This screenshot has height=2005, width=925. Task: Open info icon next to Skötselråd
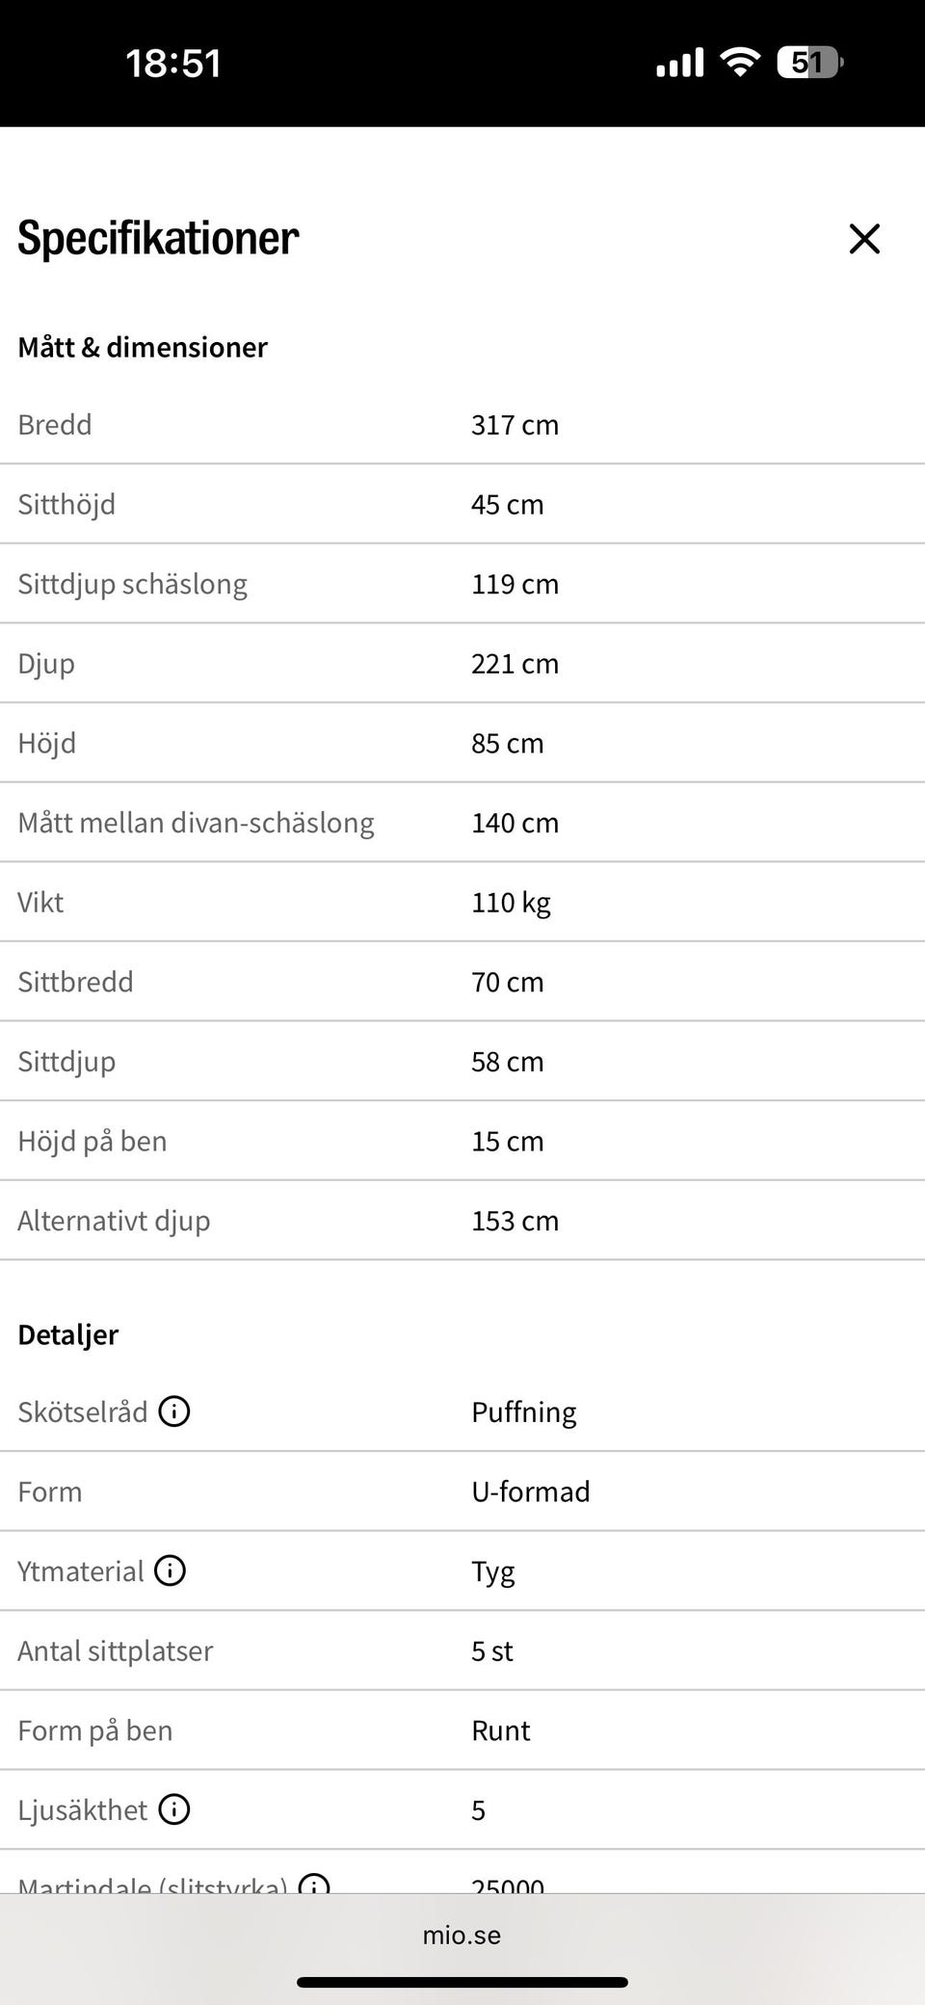pos(174,1411)
